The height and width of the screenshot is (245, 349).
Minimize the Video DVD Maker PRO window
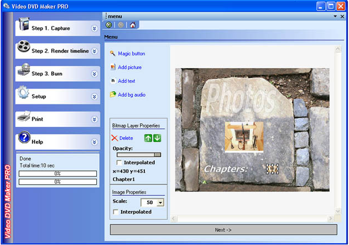click(321, 6)
